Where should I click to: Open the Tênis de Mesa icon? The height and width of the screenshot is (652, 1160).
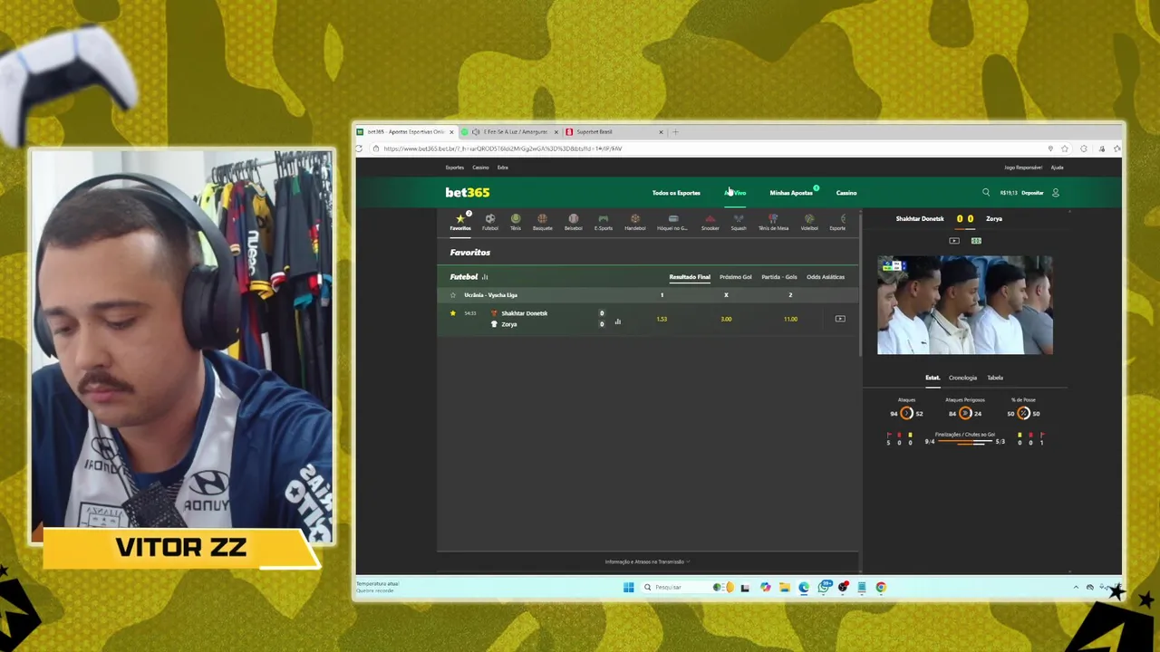(x=773, y=218)
